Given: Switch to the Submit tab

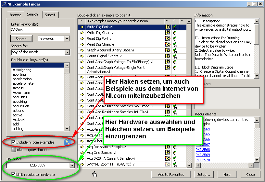Looking at the screenshot, I should [x=50, y=15].
